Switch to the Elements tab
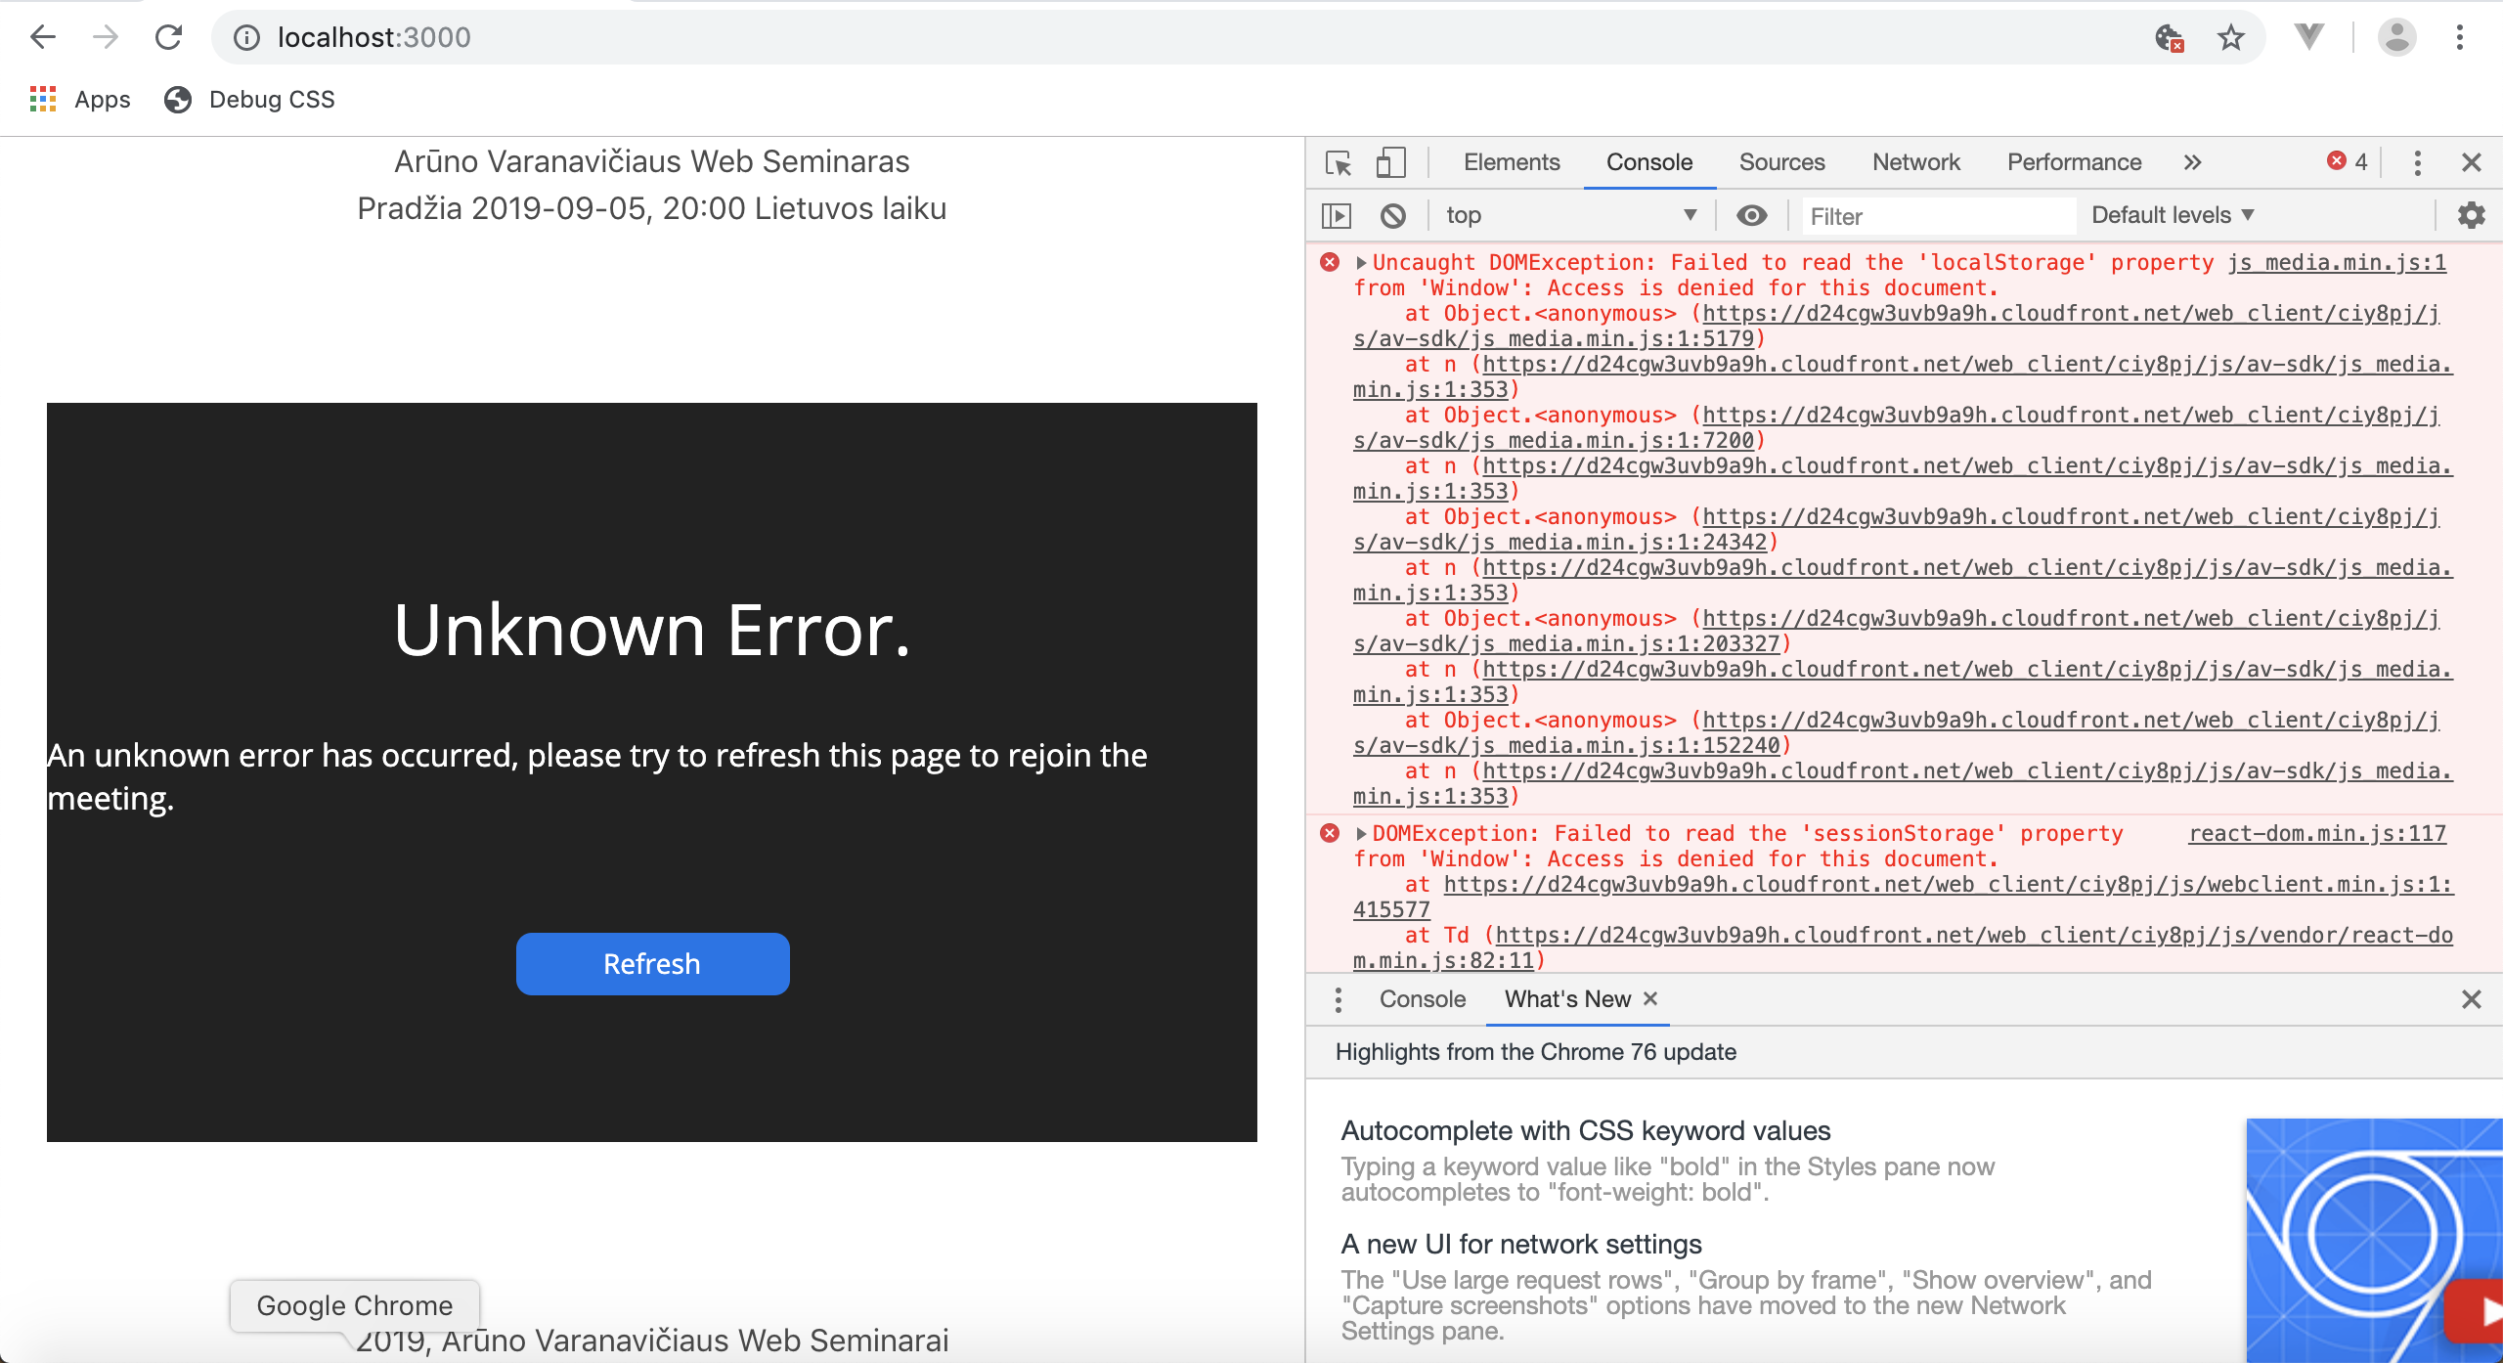Viewport: 2503px width, 1363px height. coord(1511,162)
